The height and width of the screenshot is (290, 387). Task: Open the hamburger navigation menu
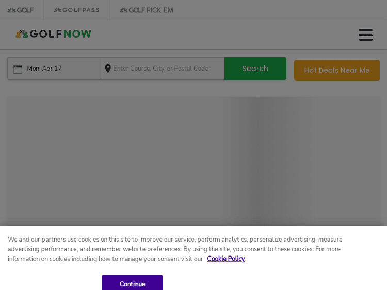click(365, 35)
